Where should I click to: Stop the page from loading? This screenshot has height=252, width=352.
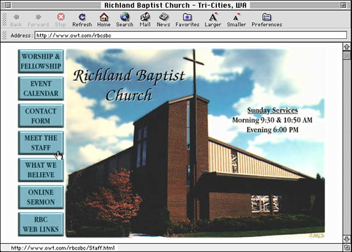pos(61,20)
